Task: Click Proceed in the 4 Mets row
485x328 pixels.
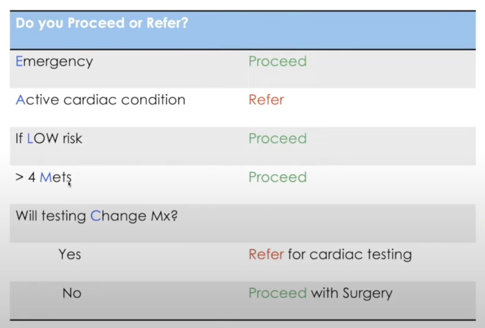Action: (x=277, y=177)
